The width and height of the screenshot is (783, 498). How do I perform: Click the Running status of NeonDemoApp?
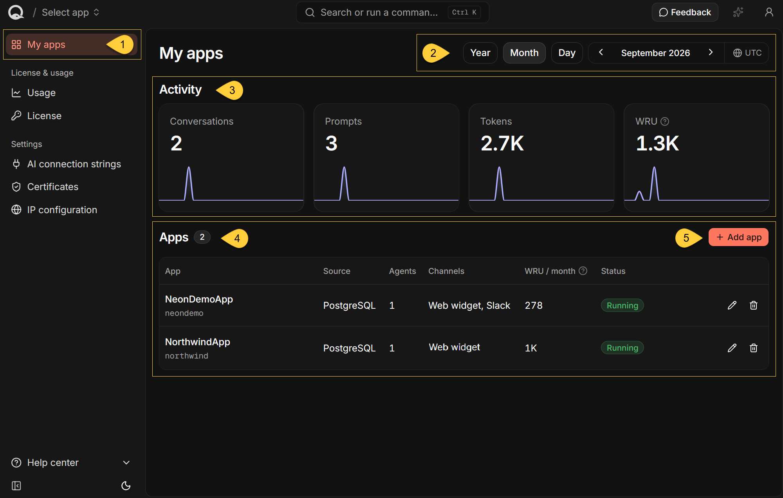point(622,306)
